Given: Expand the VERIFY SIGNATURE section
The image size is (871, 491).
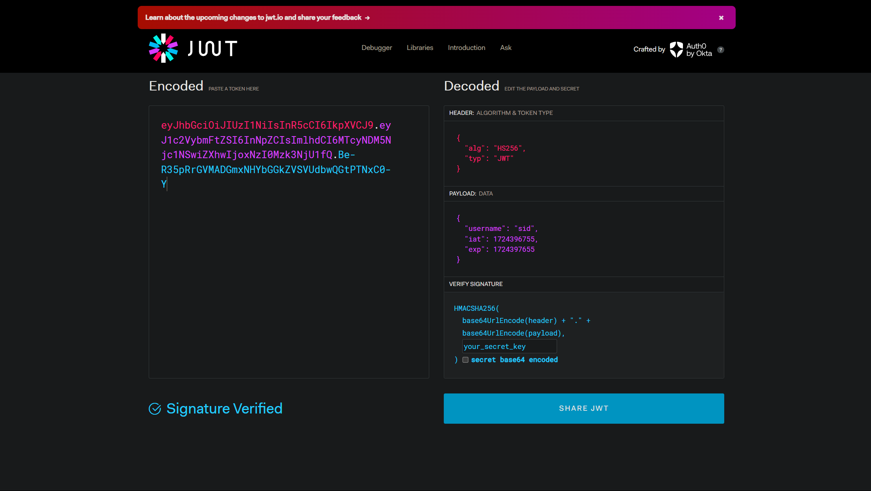Looking at the screenshot, I should coord(476,284).
